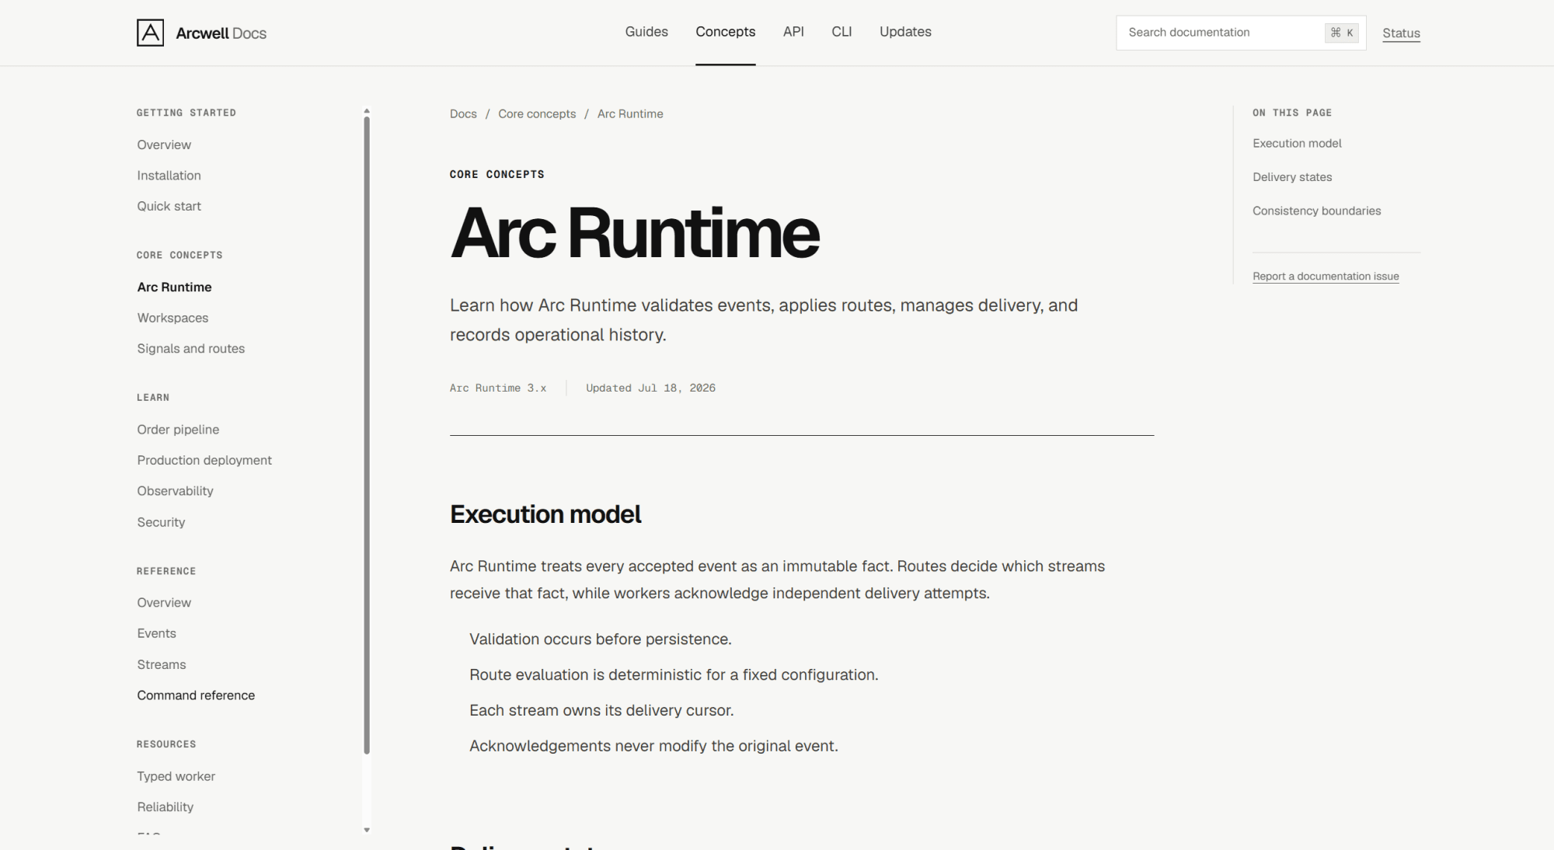Click 'Each stream owns its delivery cursor.'
Image resolution: width=1554 pixels, height=850 pixels.
pos(601,710)
